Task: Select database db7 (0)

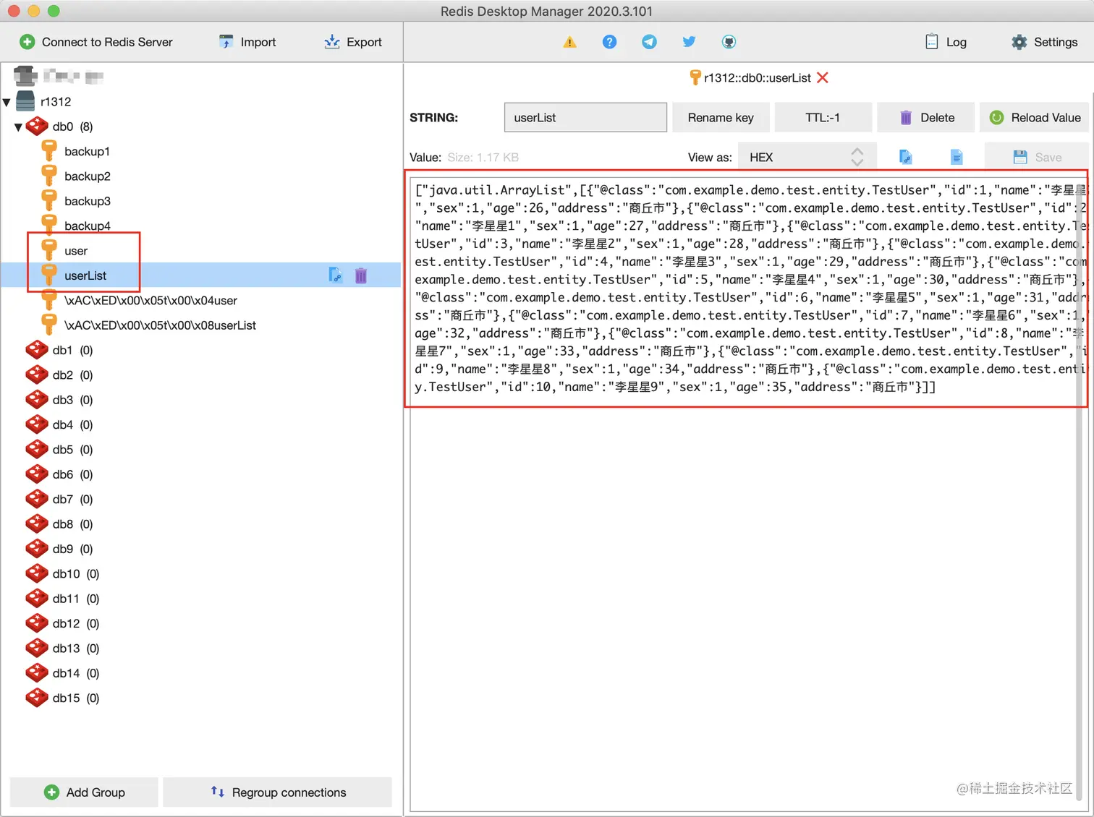Action: (59, 499)
